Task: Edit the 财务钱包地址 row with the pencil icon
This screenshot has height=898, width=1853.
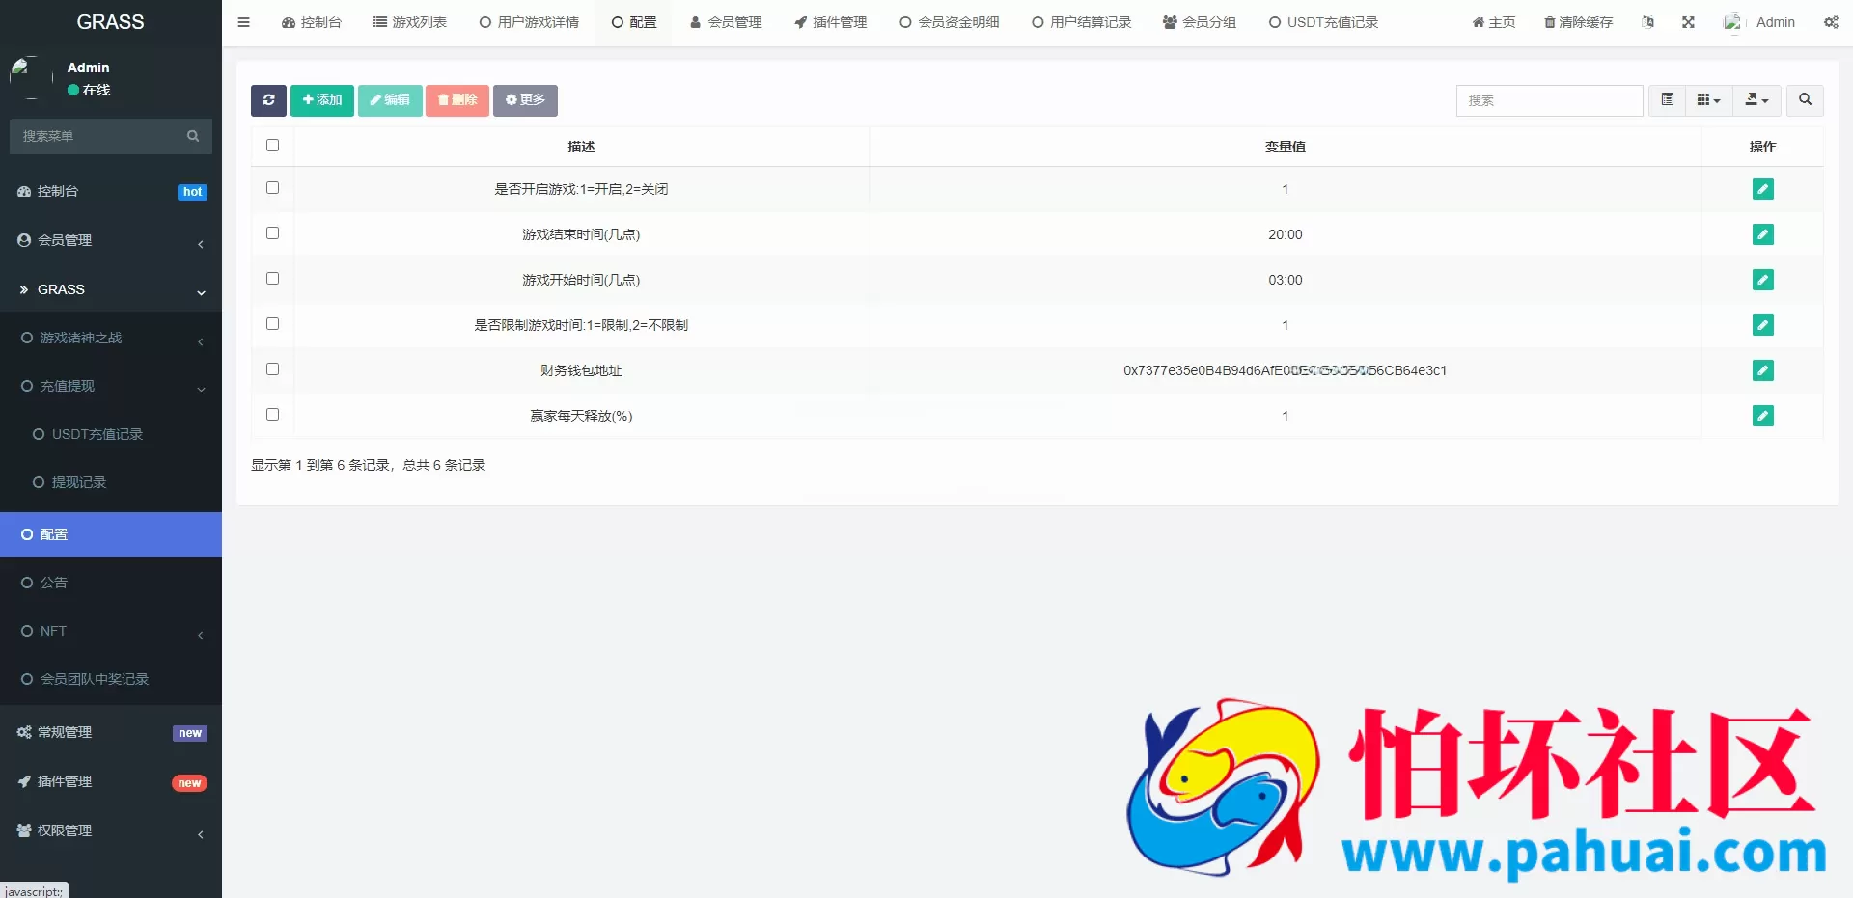Action: point(1762,370)
